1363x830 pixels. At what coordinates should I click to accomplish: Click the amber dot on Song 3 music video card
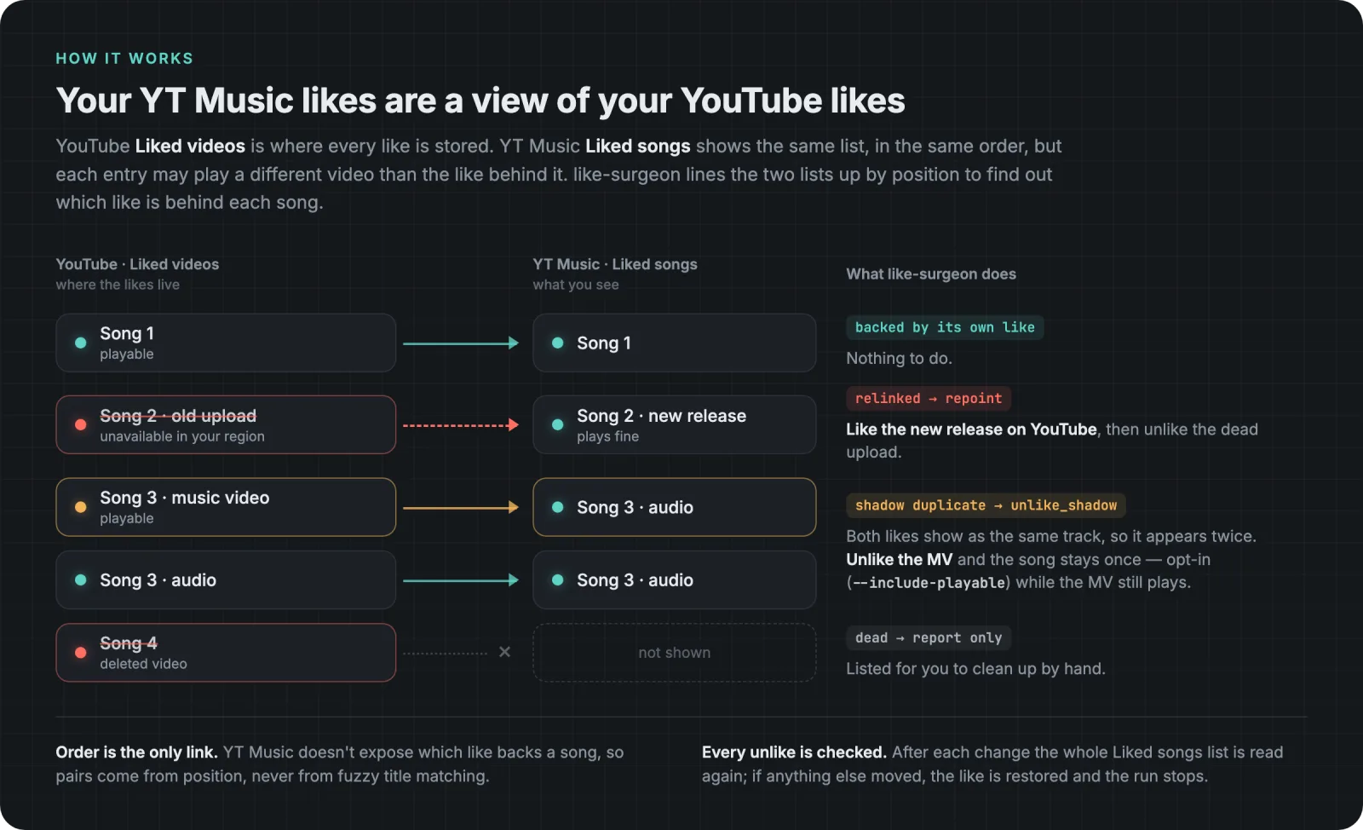click(x=80, y=507)
